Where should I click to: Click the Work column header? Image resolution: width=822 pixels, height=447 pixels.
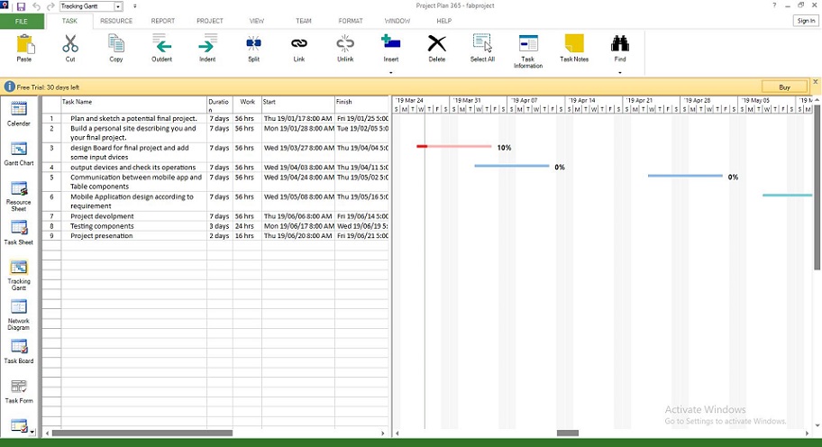click(248, 105)
